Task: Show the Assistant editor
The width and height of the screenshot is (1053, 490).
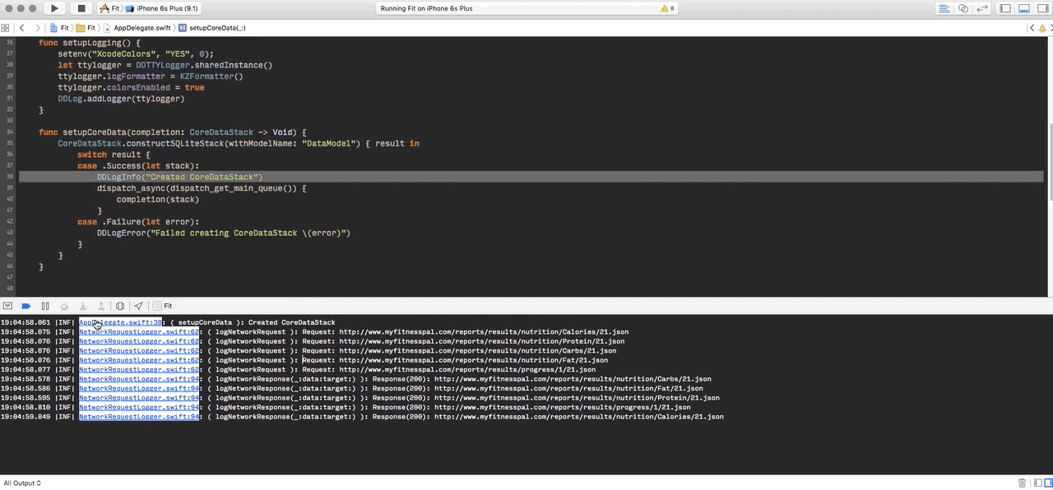Action: click(963, 8)
